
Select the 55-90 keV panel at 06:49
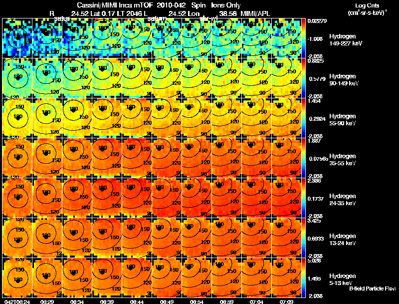tap(167, 118)
